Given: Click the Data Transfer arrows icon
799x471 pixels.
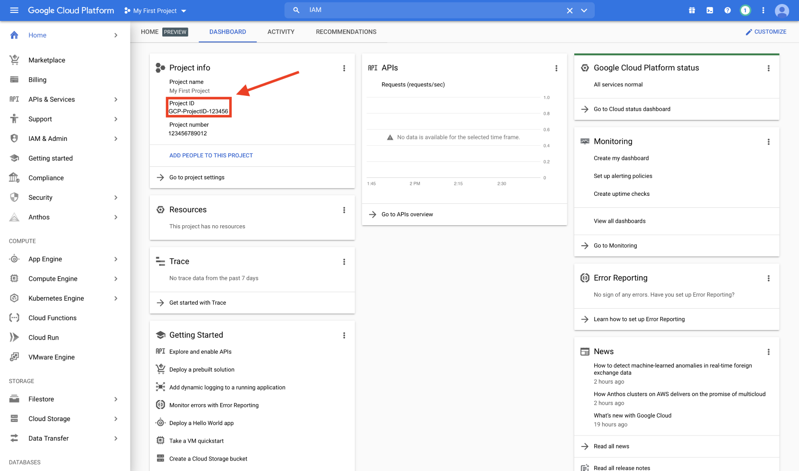Looking at the screenshot, I should [x=14, y=438].
